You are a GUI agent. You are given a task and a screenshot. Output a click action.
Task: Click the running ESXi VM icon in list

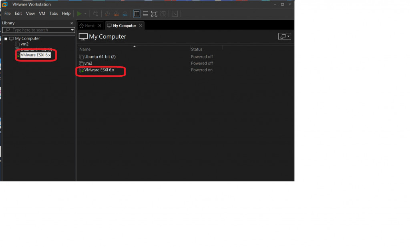[x=81, y=70]
